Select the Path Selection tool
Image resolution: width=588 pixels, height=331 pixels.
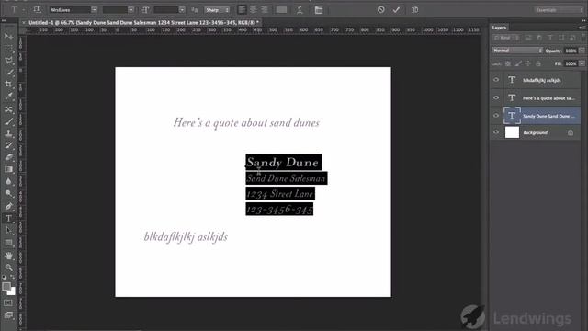pos(8,231)
